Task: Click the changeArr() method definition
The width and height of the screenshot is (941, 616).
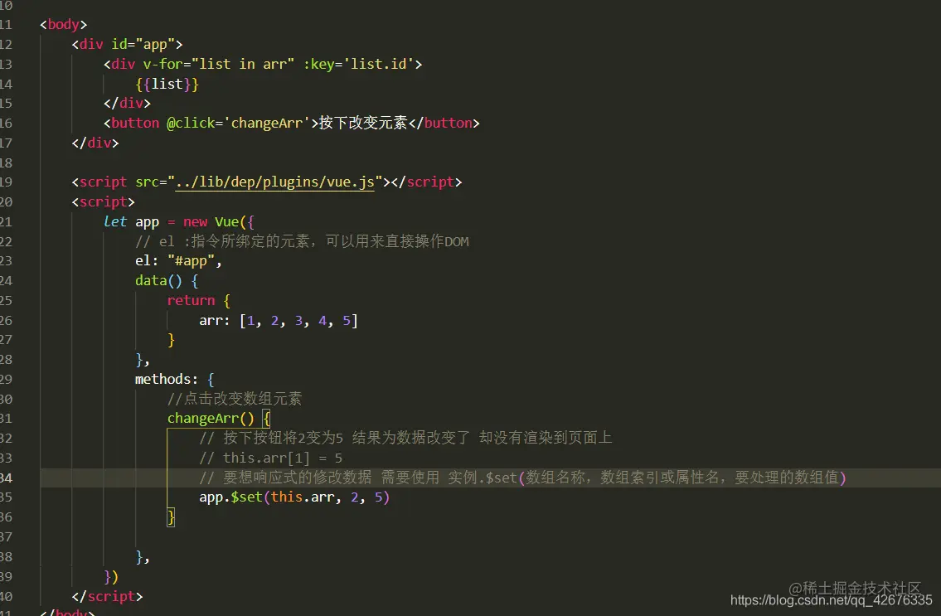Action: tap(218, 419)
